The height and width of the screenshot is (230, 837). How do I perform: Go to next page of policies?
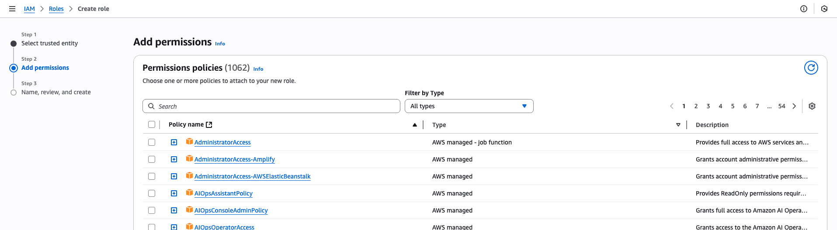(794, 106)
